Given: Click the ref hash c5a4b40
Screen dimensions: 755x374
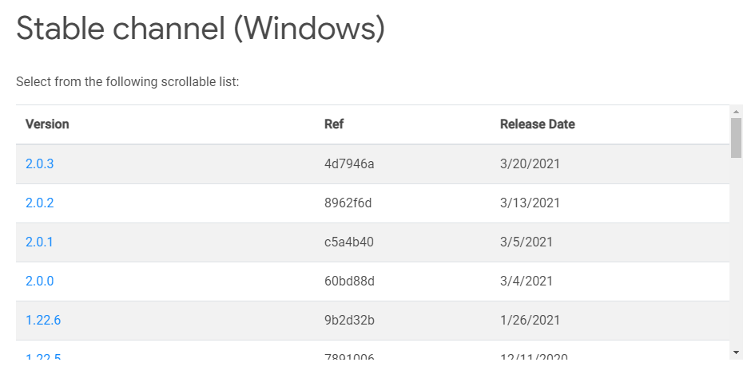Looking at the screenshot, I should pyautogui.click(x=349, y=242).
